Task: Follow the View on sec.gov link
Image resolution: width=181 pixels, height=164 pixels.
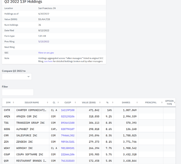Action: click(x=46, y=53)
